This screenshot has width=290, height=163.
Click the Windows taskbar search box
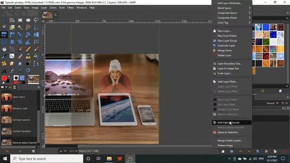click(x=47, y=158)
